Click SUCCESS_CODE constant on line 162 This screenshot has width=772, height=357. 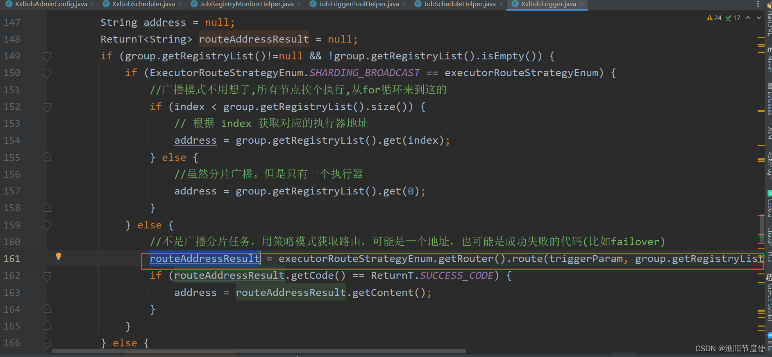point(457,276)
